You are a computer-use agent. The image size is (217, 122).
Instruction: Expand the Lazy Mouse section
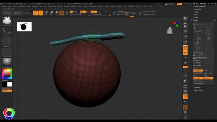197,65
